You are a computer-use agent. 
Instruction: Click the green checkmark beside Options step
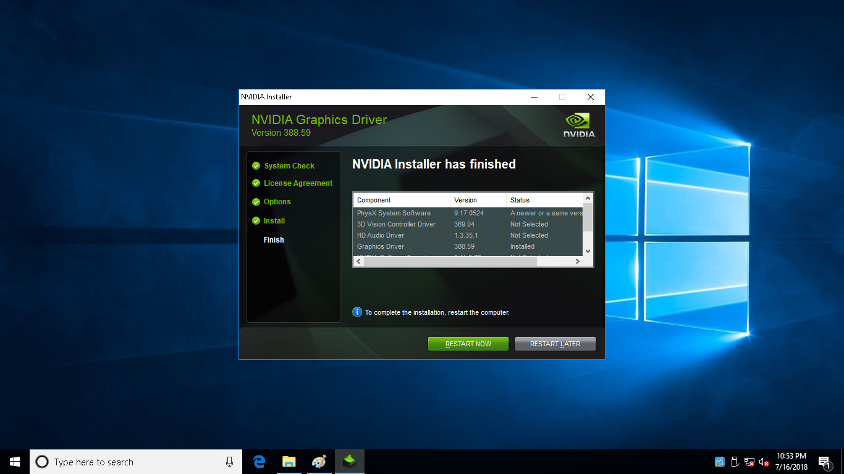[256, 202]
